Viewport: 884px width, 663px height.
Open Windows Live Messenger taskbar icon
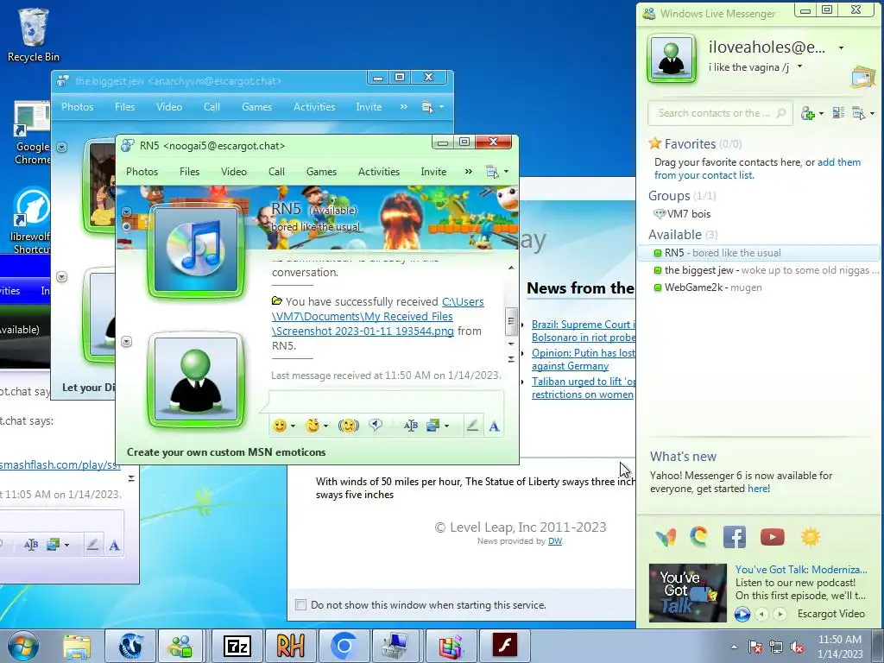click(181, 646)
